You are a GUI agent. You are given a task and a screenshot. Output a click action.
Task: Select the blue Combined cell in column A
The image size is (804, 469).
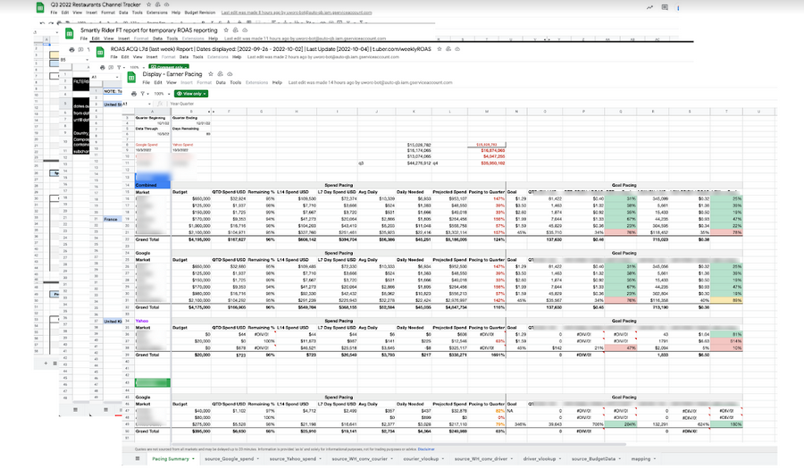click(152, 185)
